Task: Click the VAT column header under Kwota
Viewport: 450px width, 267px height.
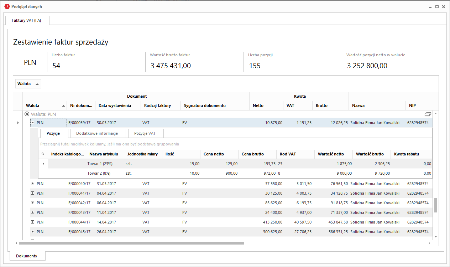Action: point(298,106)
